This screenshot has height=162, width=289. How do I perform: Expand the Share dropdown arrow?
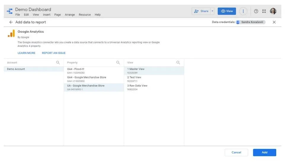212,11
